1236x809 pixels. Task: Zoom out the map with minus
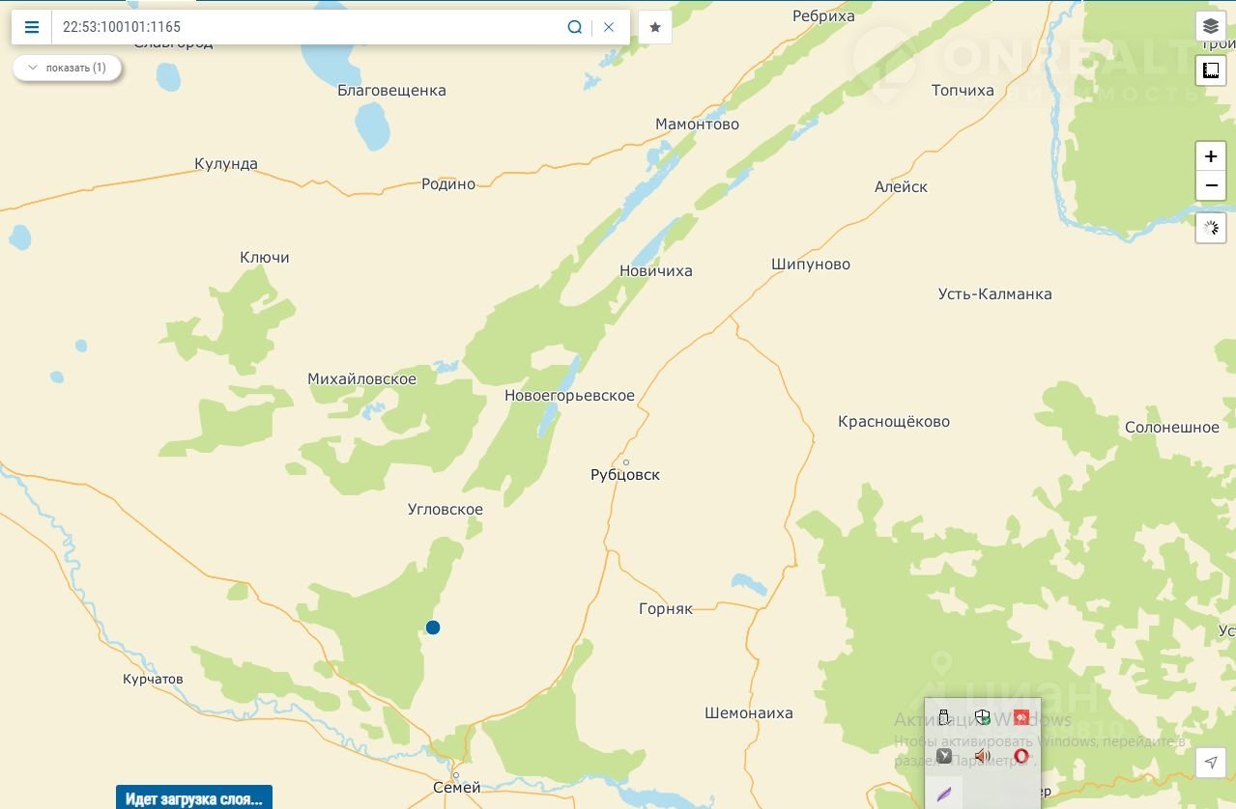pyautogui.click(x=1211, y=185)
